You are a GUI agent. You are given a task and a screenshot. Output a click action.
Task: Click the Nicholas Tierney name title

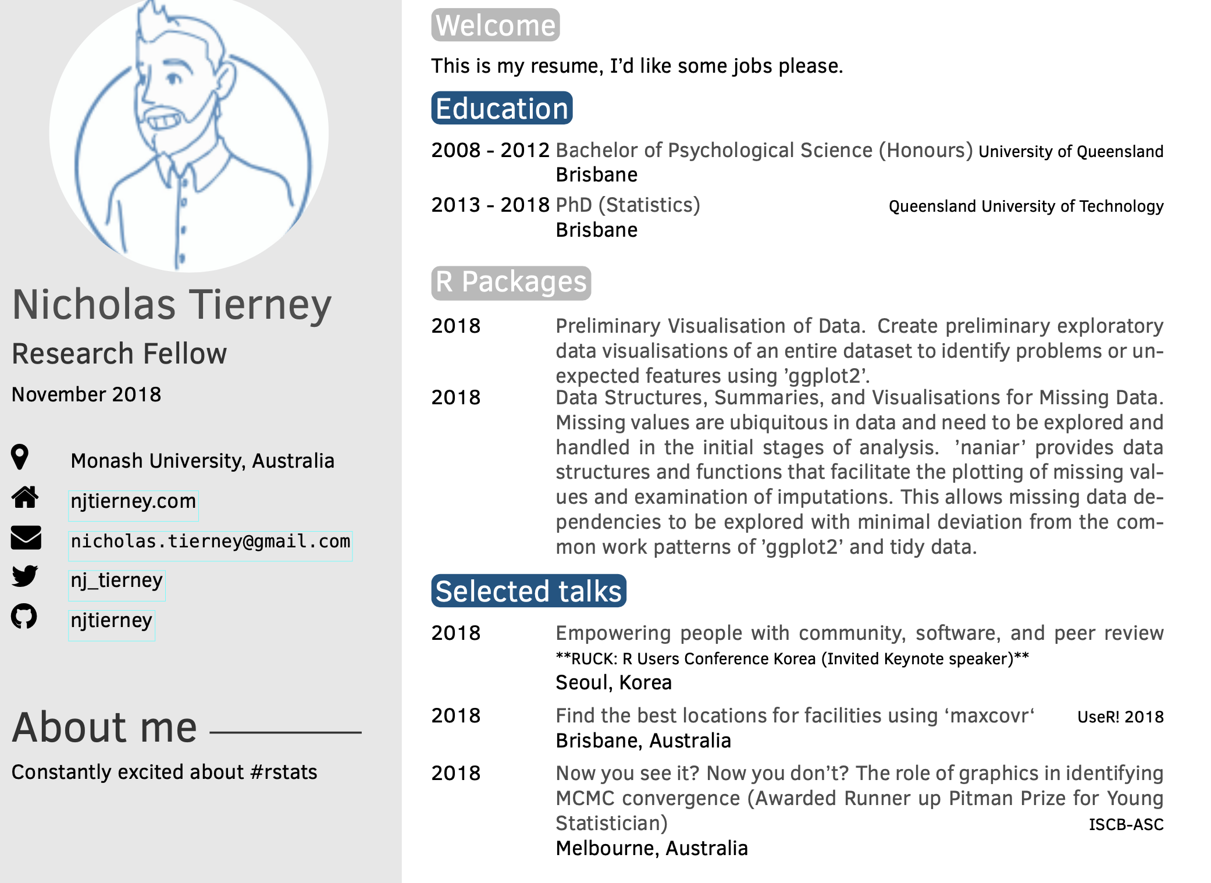coord(172,305)
